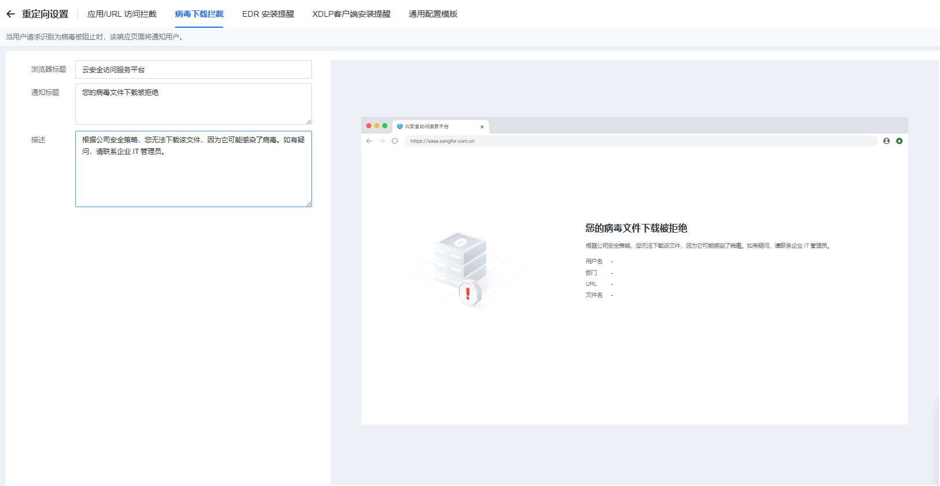Go to the 通用配置模版 tab
Image resolution: width=940 pixels, height=486 pixels.
(433, 14)
